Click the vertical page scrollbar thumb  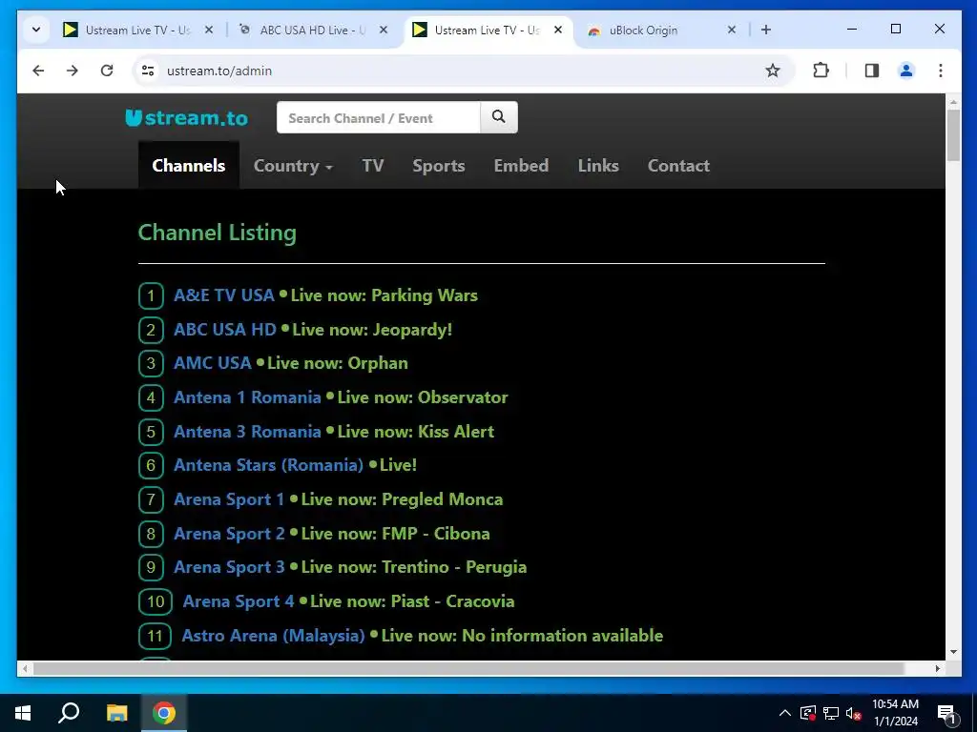[953, 135]
